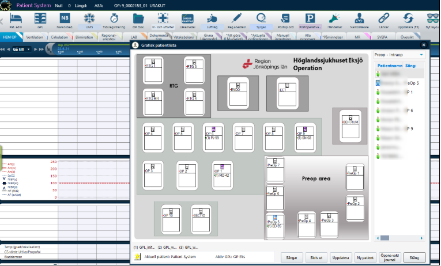Click the GPL toolbar icon
The height and width of the screenshot is (266, 441).
[40, 20]
